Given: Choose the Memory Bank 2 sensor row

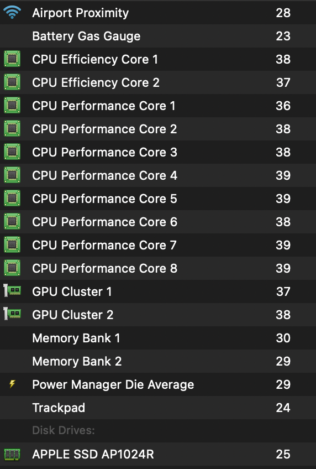Looking at the screenshot, I should point(158,361).
